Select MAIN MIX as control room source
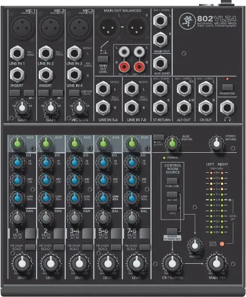This screenshot has height=297, width=246. [x=172, y=181]
